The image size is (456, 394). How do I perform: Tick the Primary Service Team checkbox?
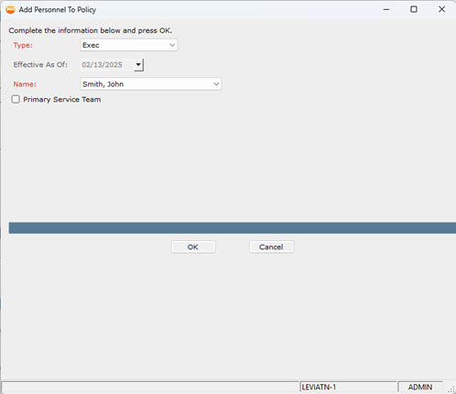16,99
